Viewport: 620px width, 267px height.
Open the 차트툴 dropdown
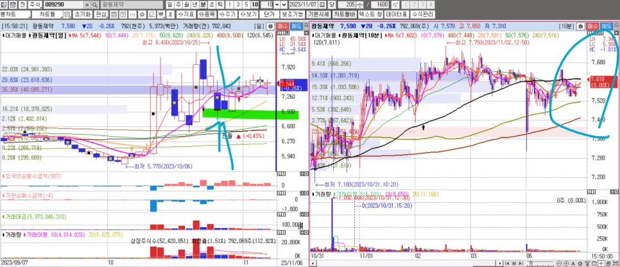47,14
